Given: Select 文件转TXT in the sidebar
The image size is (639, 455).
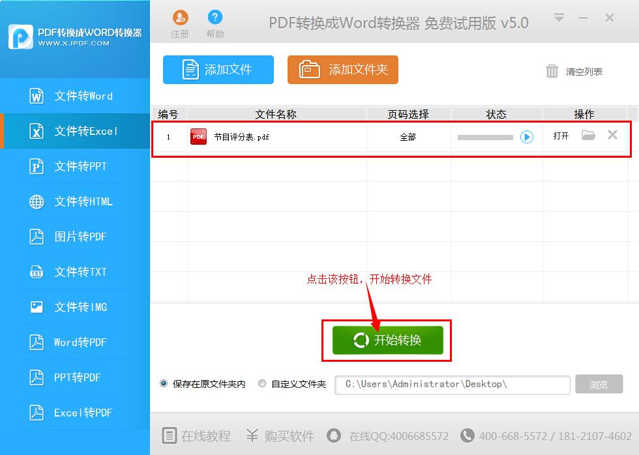Looking at the screenshot, I should pyautogui.click(x=75, y=272).
